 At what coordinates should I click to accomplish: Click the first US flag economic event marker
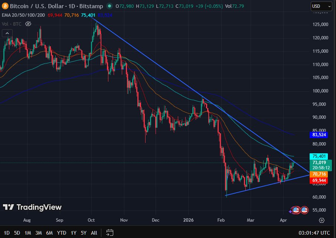[296, 210]
